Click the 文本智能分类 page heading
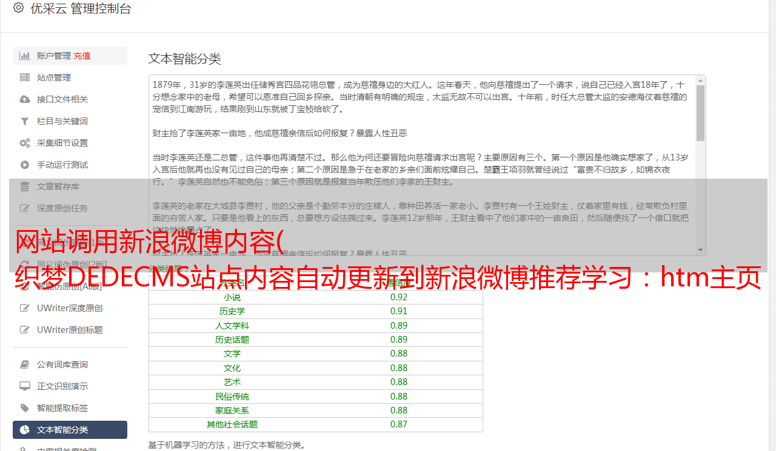Viewport: 776px width, 451px height. (185, 59)
